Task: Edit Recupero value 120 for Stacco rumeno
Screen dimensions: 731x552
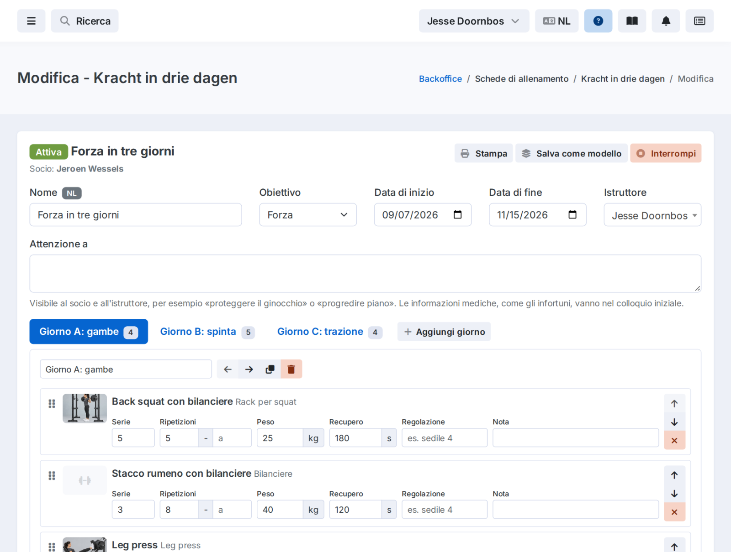Action: coord(355,510)
